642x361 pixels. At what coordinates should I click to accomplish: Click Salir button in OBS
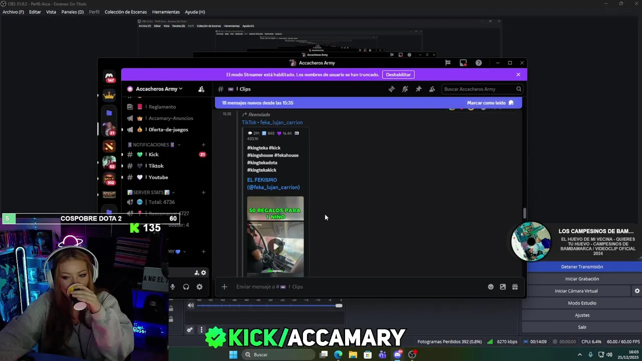click(x=582, y=327)
